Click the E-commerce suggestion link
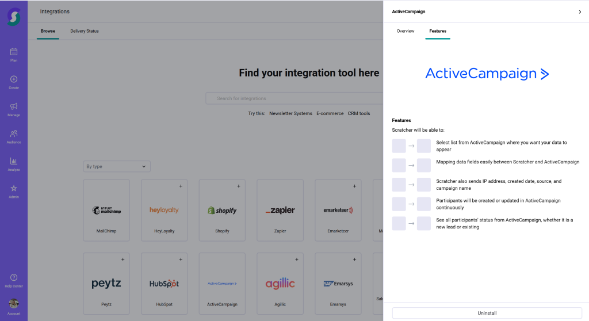The image size is (589, 321). 330,113
